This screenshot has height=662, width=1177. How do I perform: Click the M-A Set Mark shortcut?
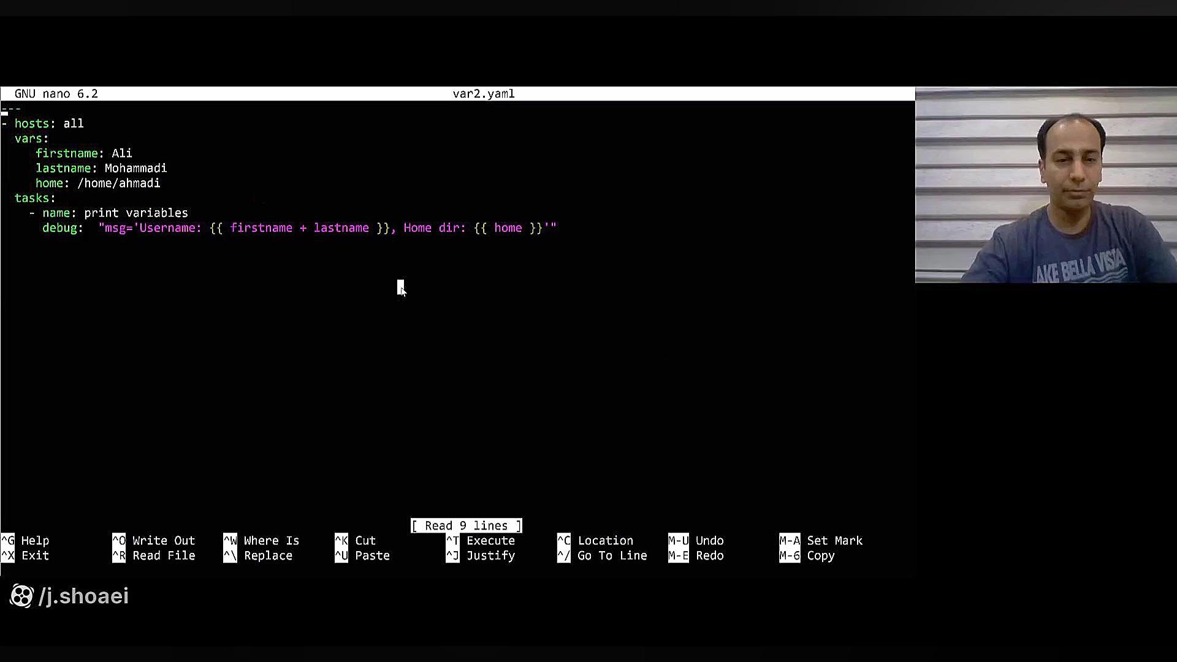(821, 541)
